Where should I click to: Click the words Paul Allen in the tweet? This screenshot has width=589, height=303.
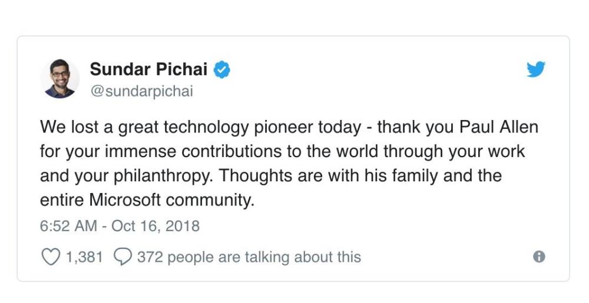[499, 127]
